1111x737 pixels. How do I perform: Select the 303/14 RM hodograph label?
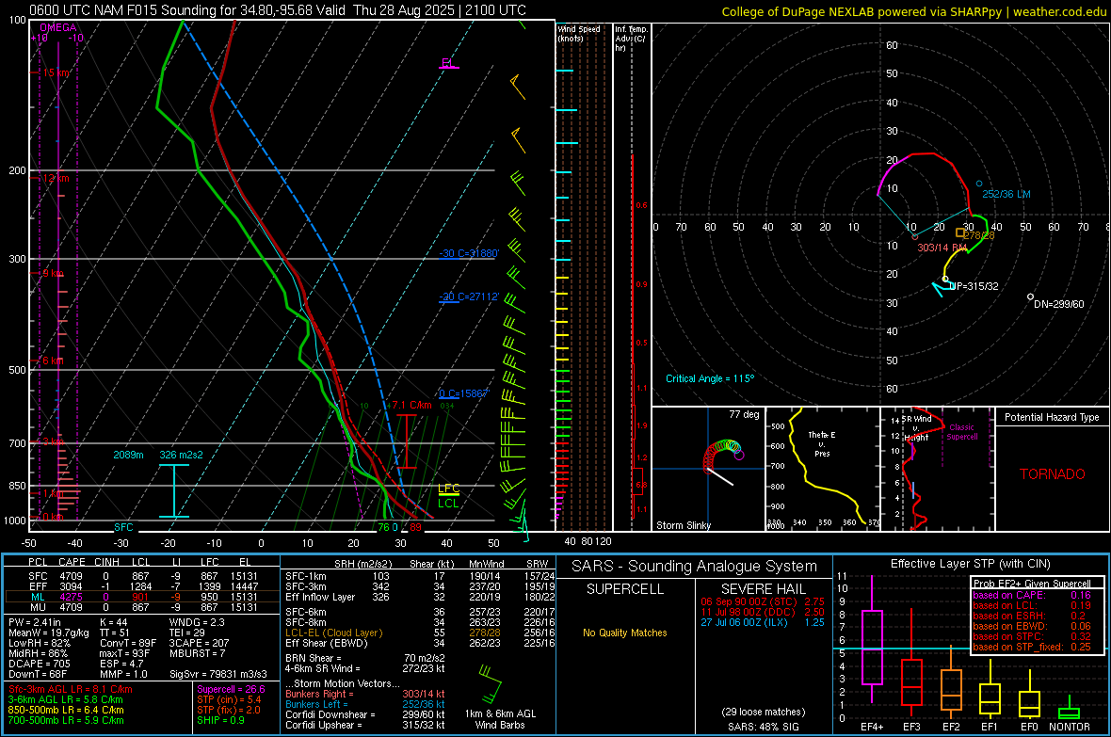click(x=942, y=248)
